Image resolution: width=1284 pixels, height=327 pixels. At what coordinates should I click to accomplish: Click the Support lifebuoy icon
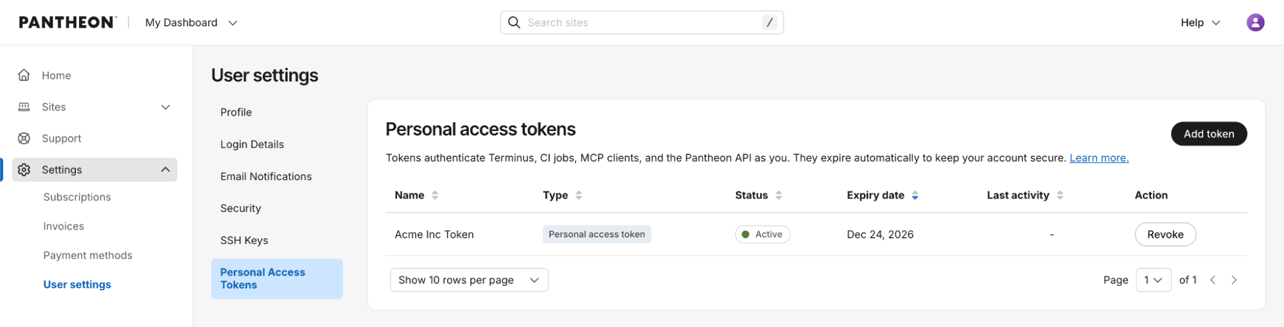(x=24, y=138)
